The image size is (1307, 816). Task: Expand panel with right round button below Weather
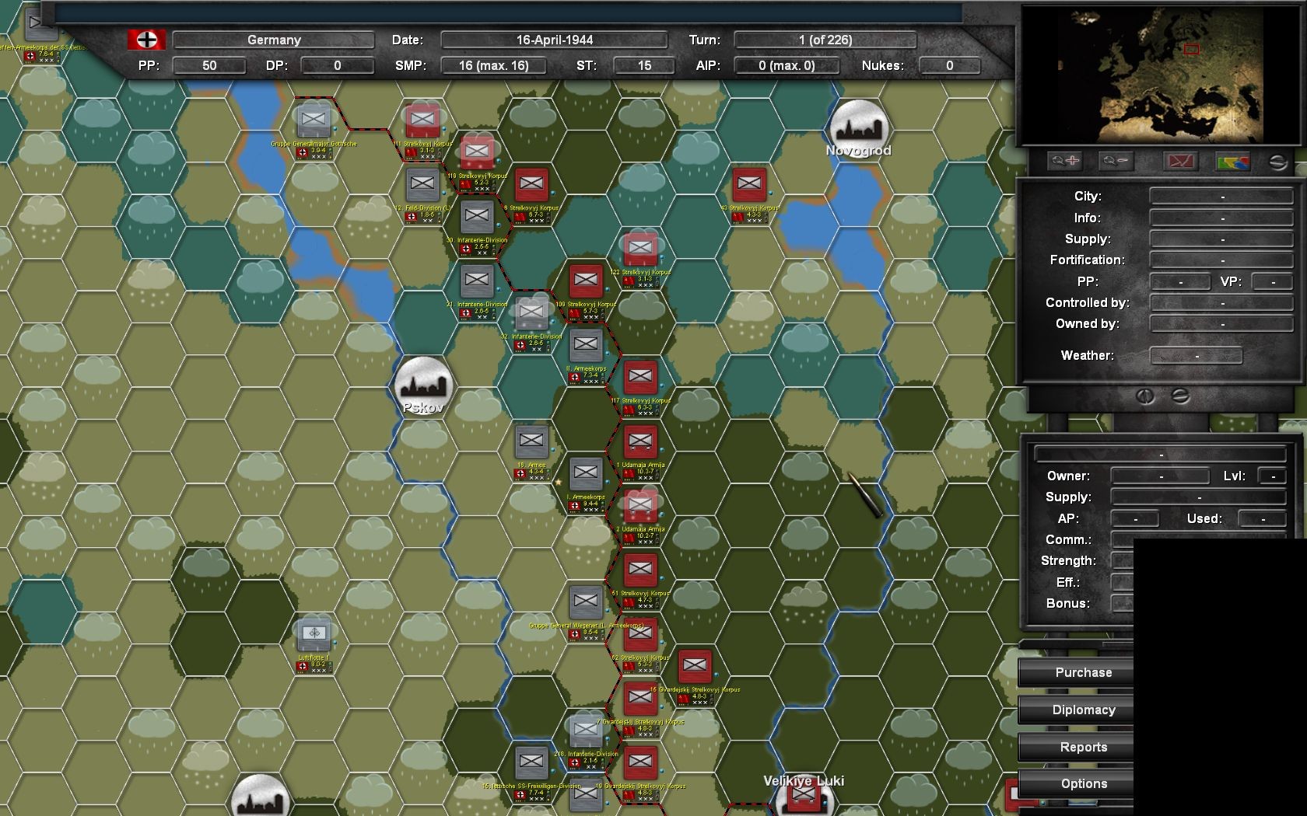click(x=1180, y=396)
